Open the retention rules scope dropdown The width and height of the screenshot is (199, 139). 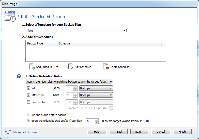pyautogui.click(x=70, y=82)
